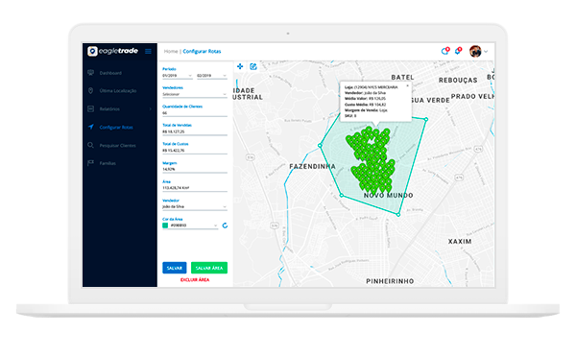Click the NOVO MUNDO map label
The height and width of the screenshot is (356, 576).
(388, 196)
